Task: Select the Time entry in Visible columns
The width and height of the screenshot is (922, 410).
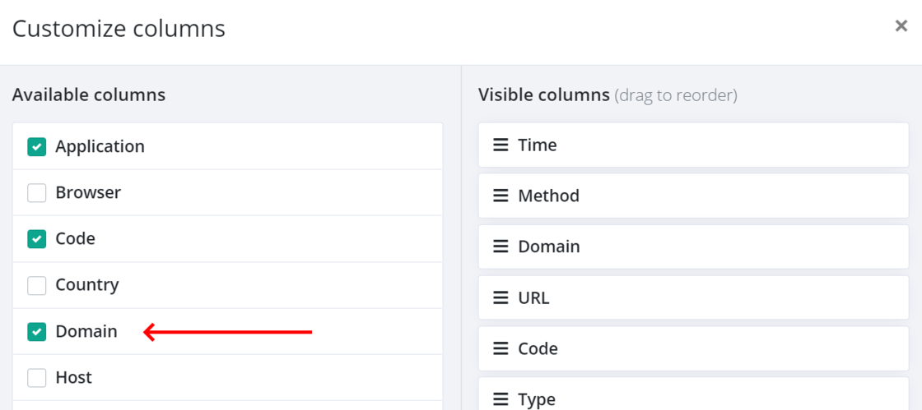Action: pyautogui.click(x=693, y=145)
